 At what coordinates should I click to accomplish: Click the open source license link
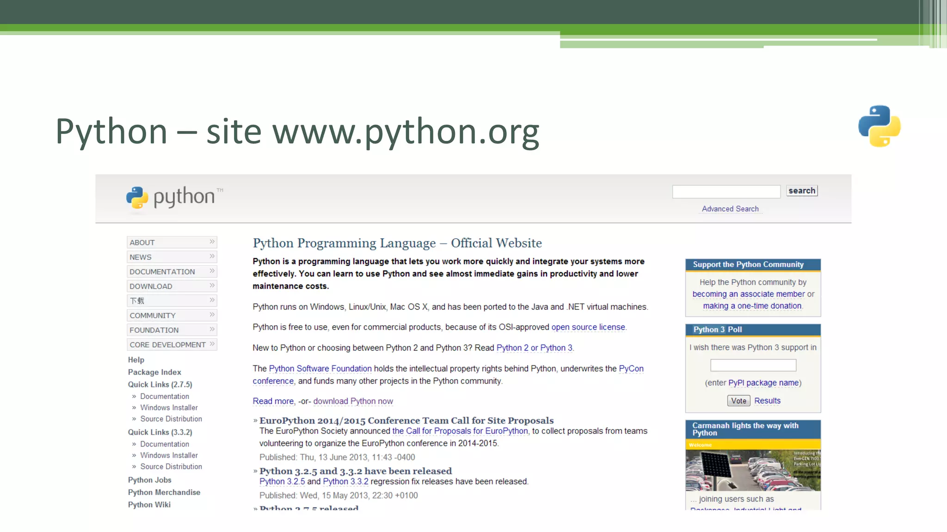588,327
